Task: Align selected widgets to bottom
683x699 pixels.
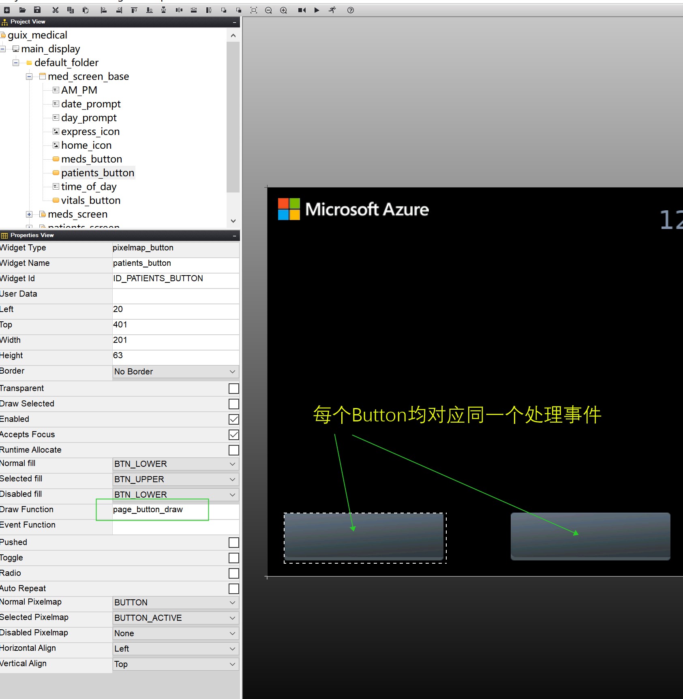Action: click(149, 10)
